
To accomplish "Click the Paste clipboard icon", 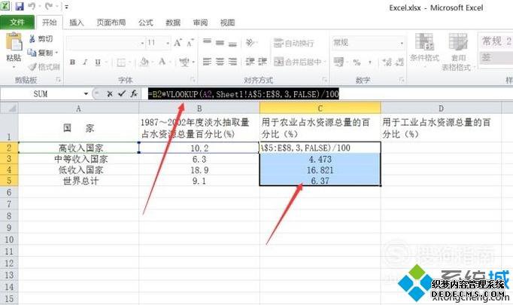I will coord(14,42).
